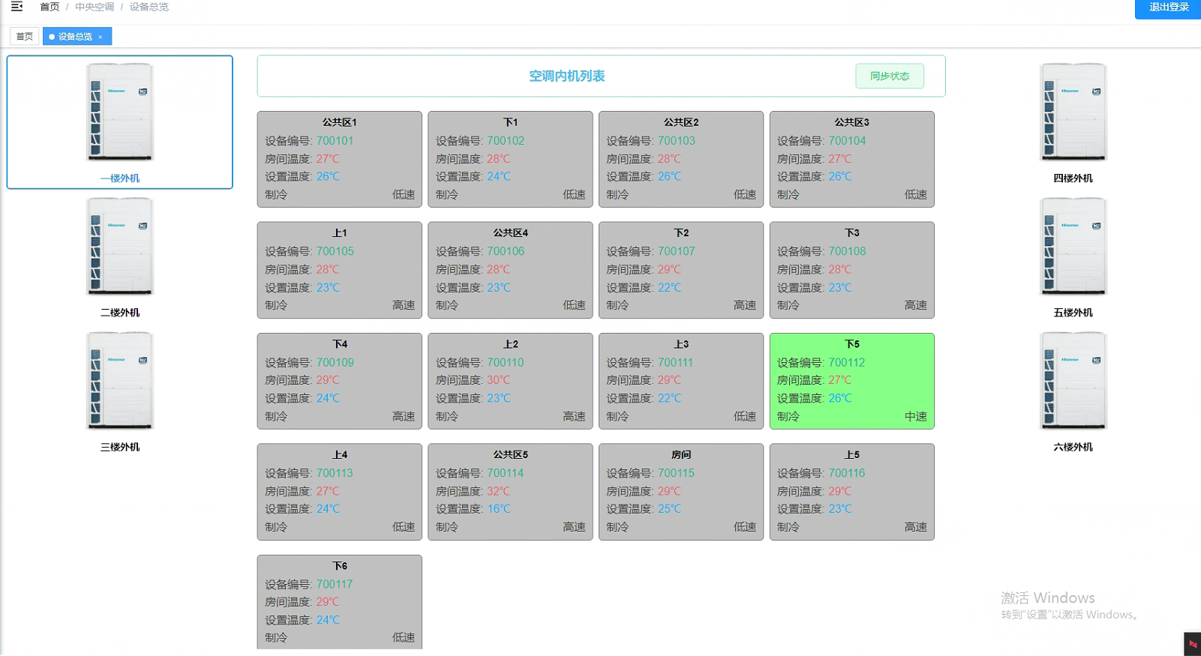
Task: Go to 首页 in the breadcrumb
Action: click(50, 7)
